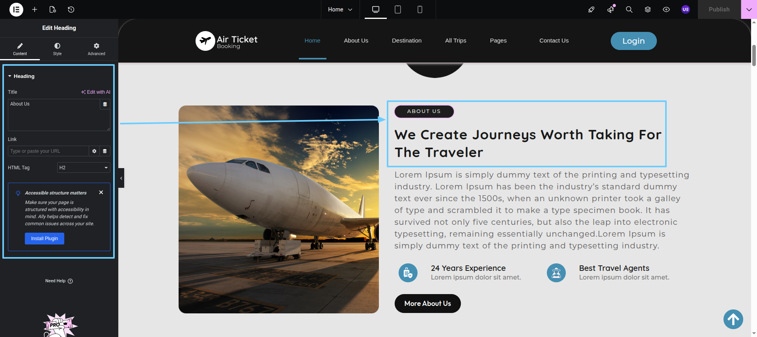757x337 pixels.
Task: Open the Structure layers icon
Action: coord(648,9)
